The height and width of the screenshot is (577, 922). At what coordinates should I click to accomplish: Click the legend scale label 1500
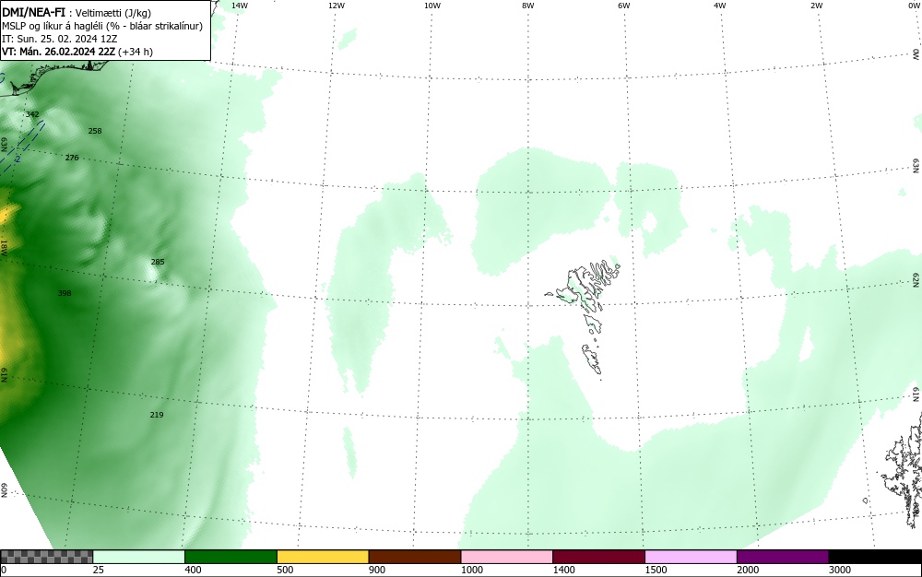(656, 570)
